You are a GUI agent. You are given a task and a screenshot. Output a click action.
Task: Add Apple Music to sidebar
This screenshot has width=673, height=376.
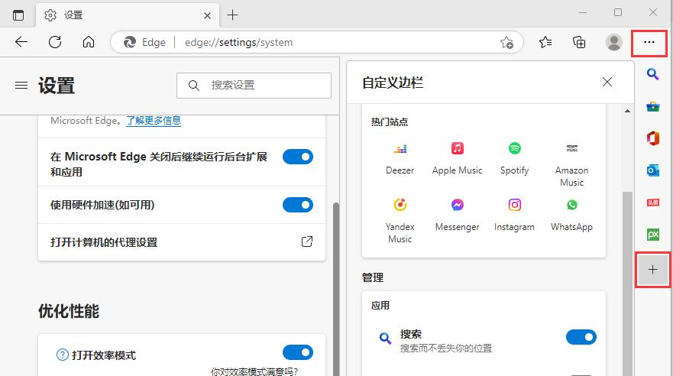(457, 158)
